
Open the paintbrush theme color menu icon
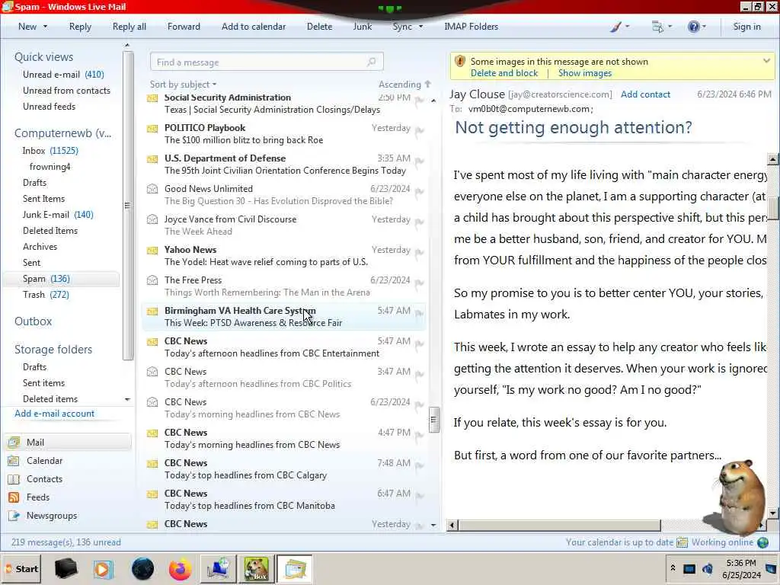615,27
